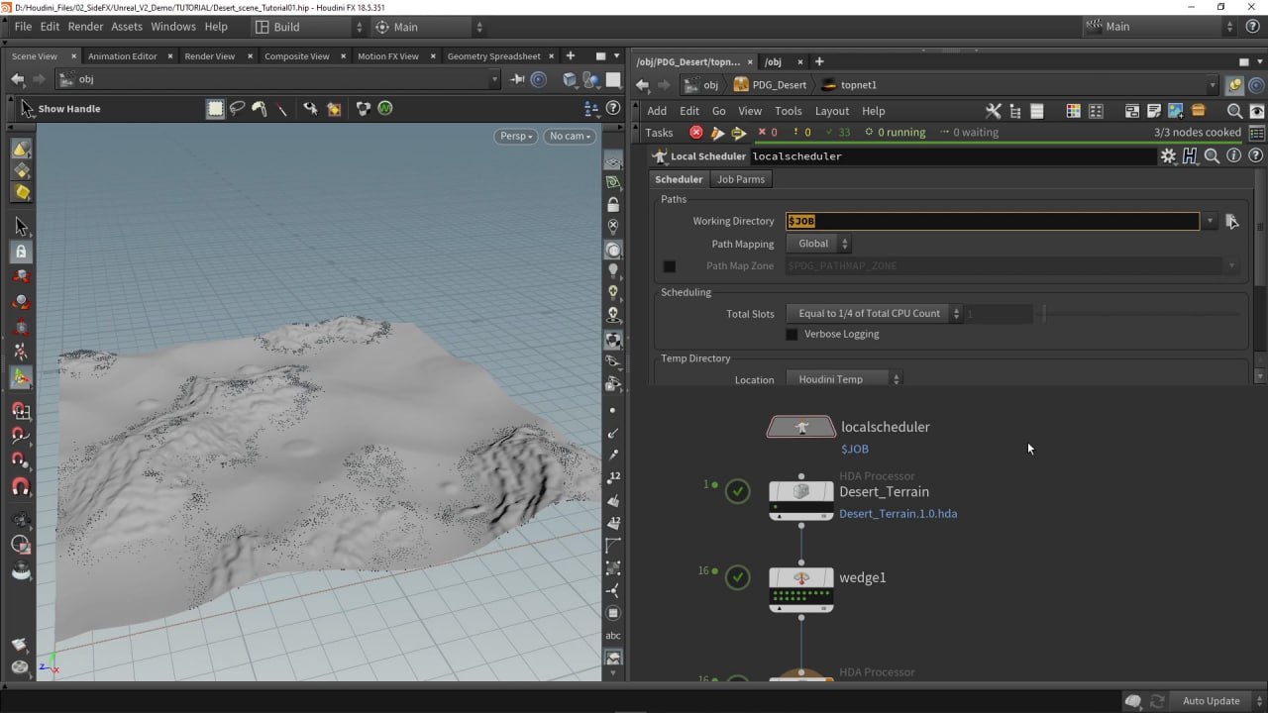This screenshot has width=1268, height=713.
Task: Open viewport help question mark icon
Action: point(613,109)
